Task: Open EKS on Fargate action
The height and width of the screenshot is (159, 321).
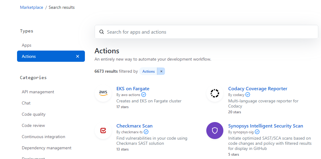Action: tap(133, 89)
